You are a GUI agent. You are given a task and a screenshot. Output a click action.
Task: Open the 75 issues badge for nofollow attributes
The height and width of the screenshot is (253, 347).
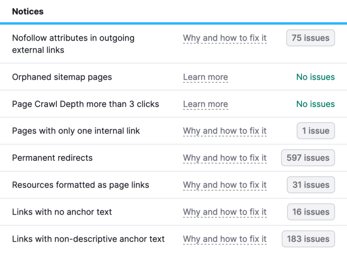[310, 38]
